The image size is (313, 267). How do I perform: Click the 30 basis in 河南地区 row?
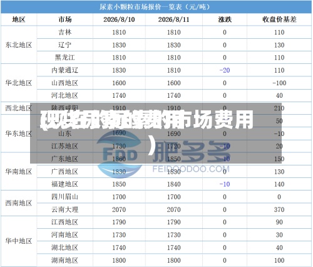279,235
